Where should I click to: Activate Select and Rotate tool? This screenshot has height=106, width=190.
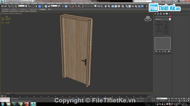pos(43,6)
